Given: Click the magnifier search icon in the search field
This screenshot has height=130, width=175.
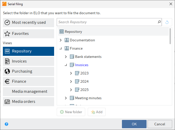Looking at the screenshot, I should (159, 22).
